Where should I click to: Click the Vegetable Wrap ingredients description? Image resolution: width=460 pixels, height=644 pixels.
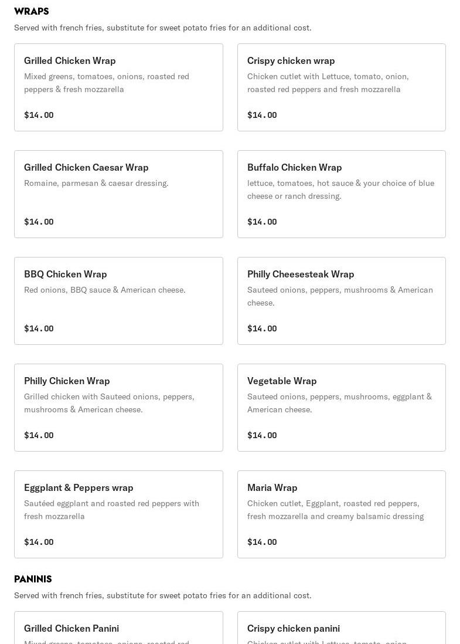click(x=339, y=403)
